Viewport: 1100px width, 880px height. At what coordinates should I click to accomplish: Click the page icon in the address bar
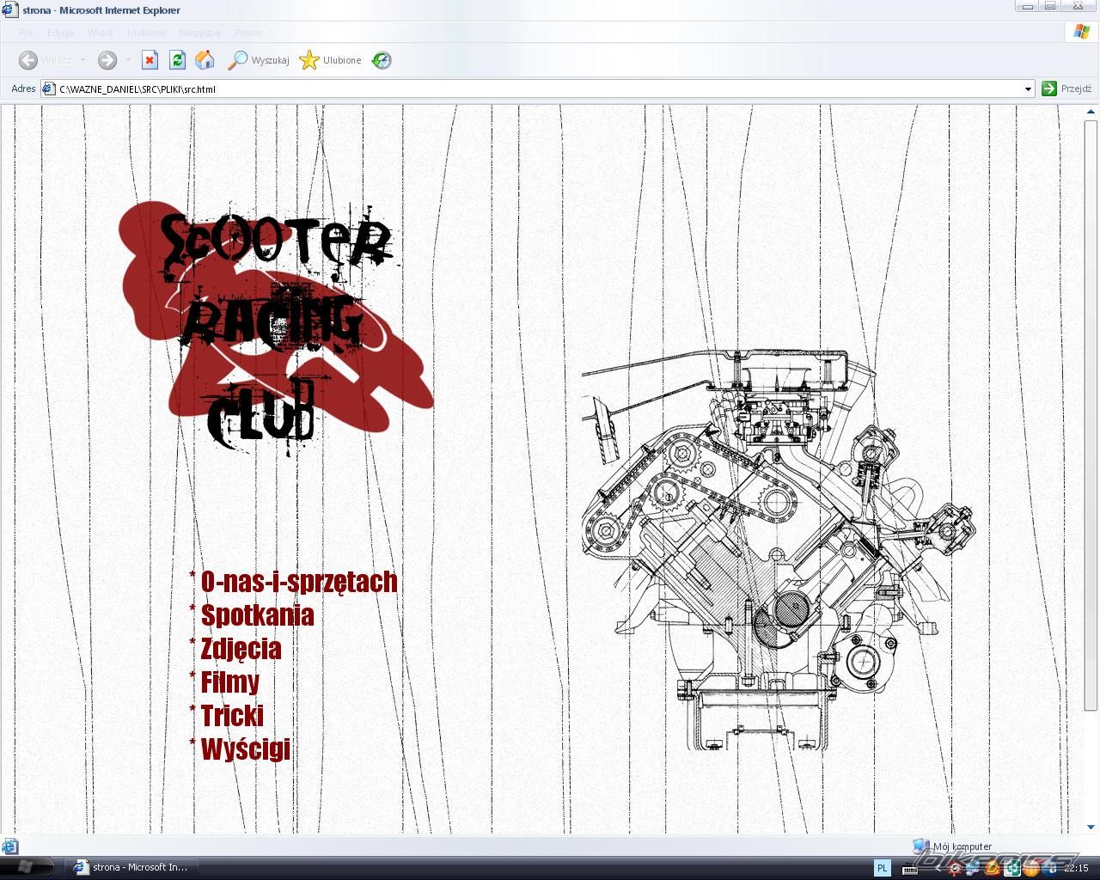(49, 89)
